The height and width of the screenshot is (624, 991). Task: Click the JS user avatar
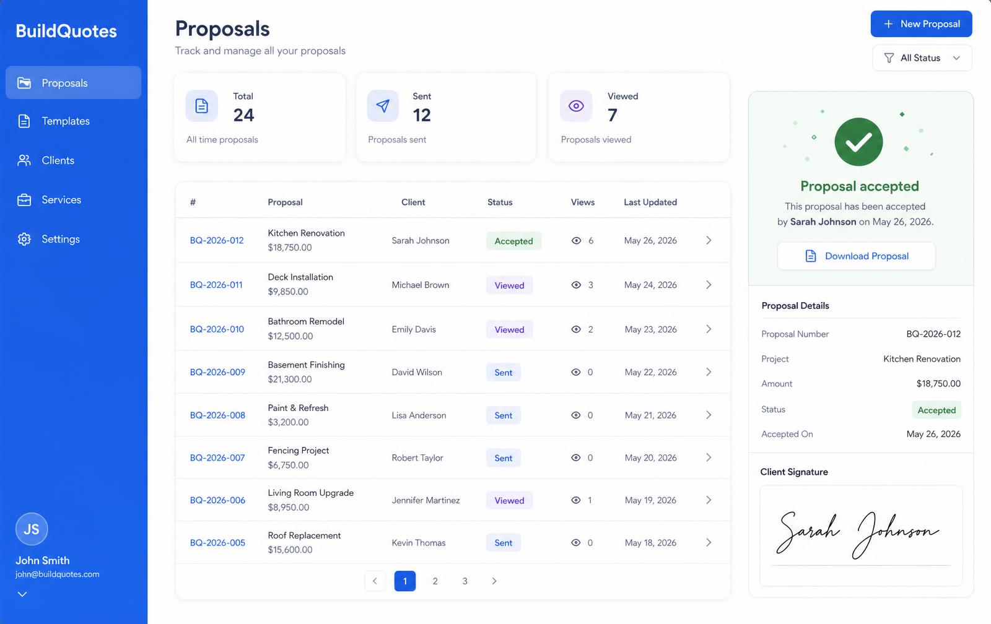tap(32, 529)
